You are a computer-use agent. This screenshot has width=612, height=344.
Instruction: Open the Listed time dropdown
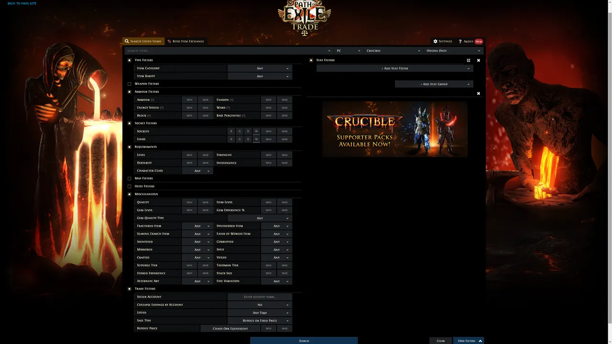[x=260, y=312]
